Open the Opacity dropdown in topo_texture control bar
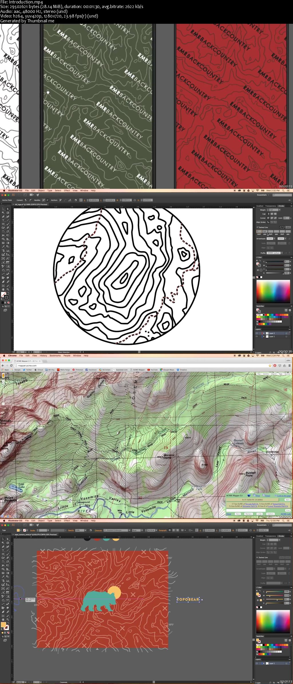Screen dimensions: 293x684 86,530
